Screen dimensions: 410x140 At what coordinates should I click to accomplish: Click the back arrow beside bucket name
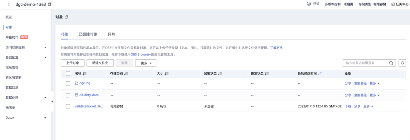[x=8, y=4]
